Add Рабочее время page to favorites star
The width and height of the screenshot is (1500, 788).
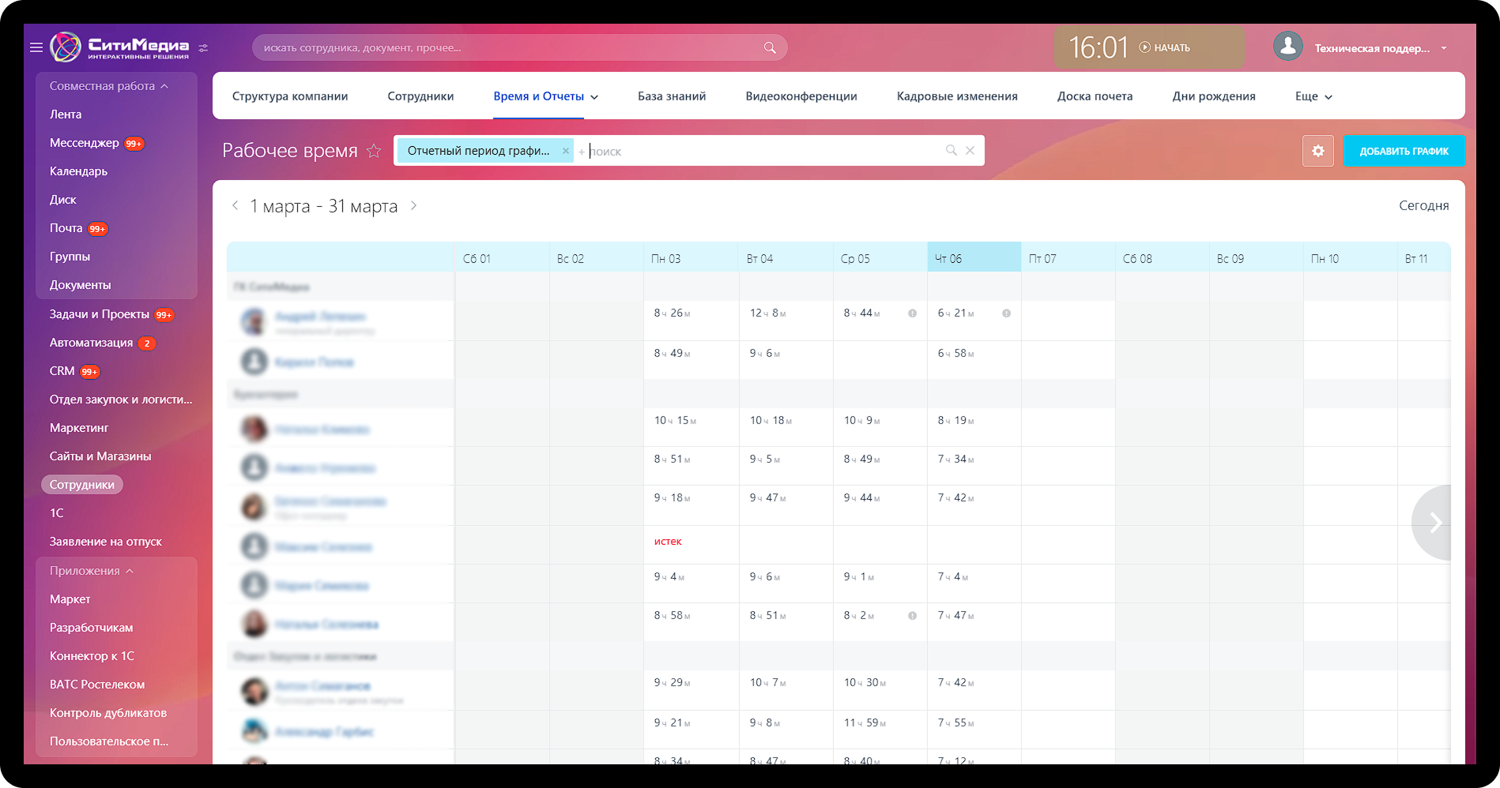(374, 151)
